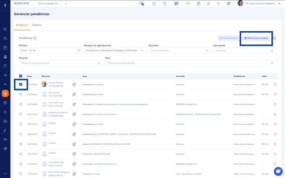Open Vinicius Trindade's CPF link
The image size is (285, 178).
pos(56,86)
